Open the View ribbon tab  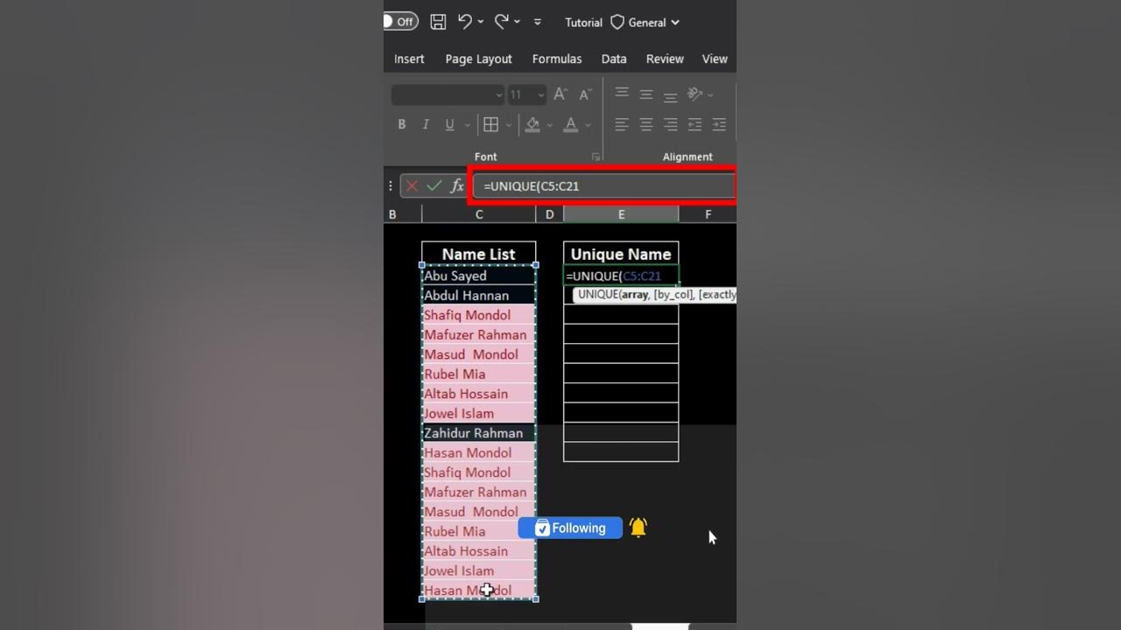point(715,59)
